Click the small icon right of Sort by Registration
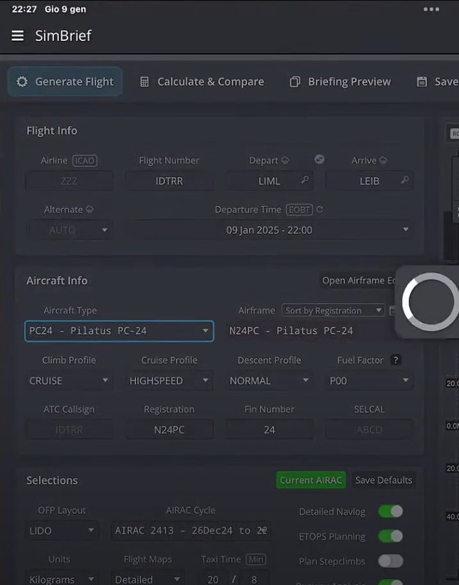Image resolution: width=459 pixels, height=585 pixels. (392, 310)
